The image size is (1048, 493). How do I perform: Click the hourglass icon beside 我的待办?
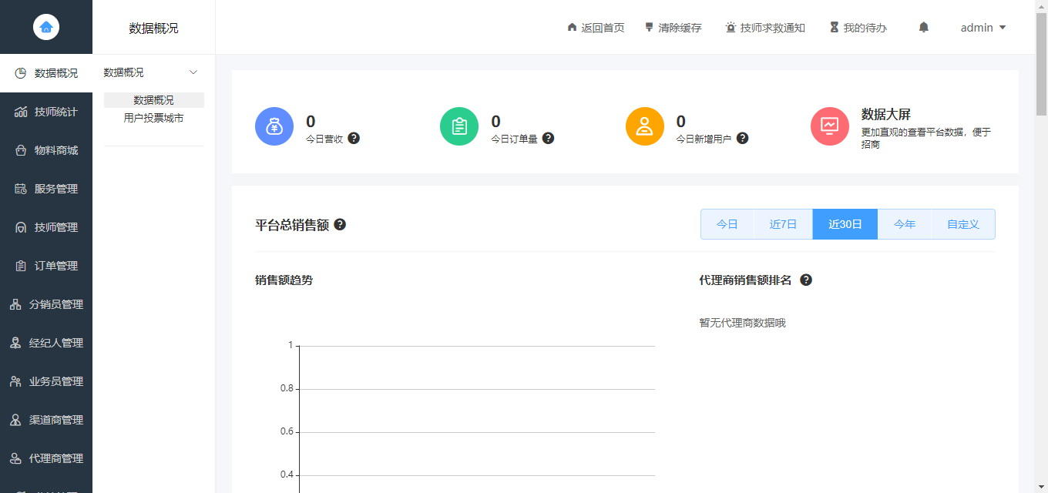(x=834, y=27)
